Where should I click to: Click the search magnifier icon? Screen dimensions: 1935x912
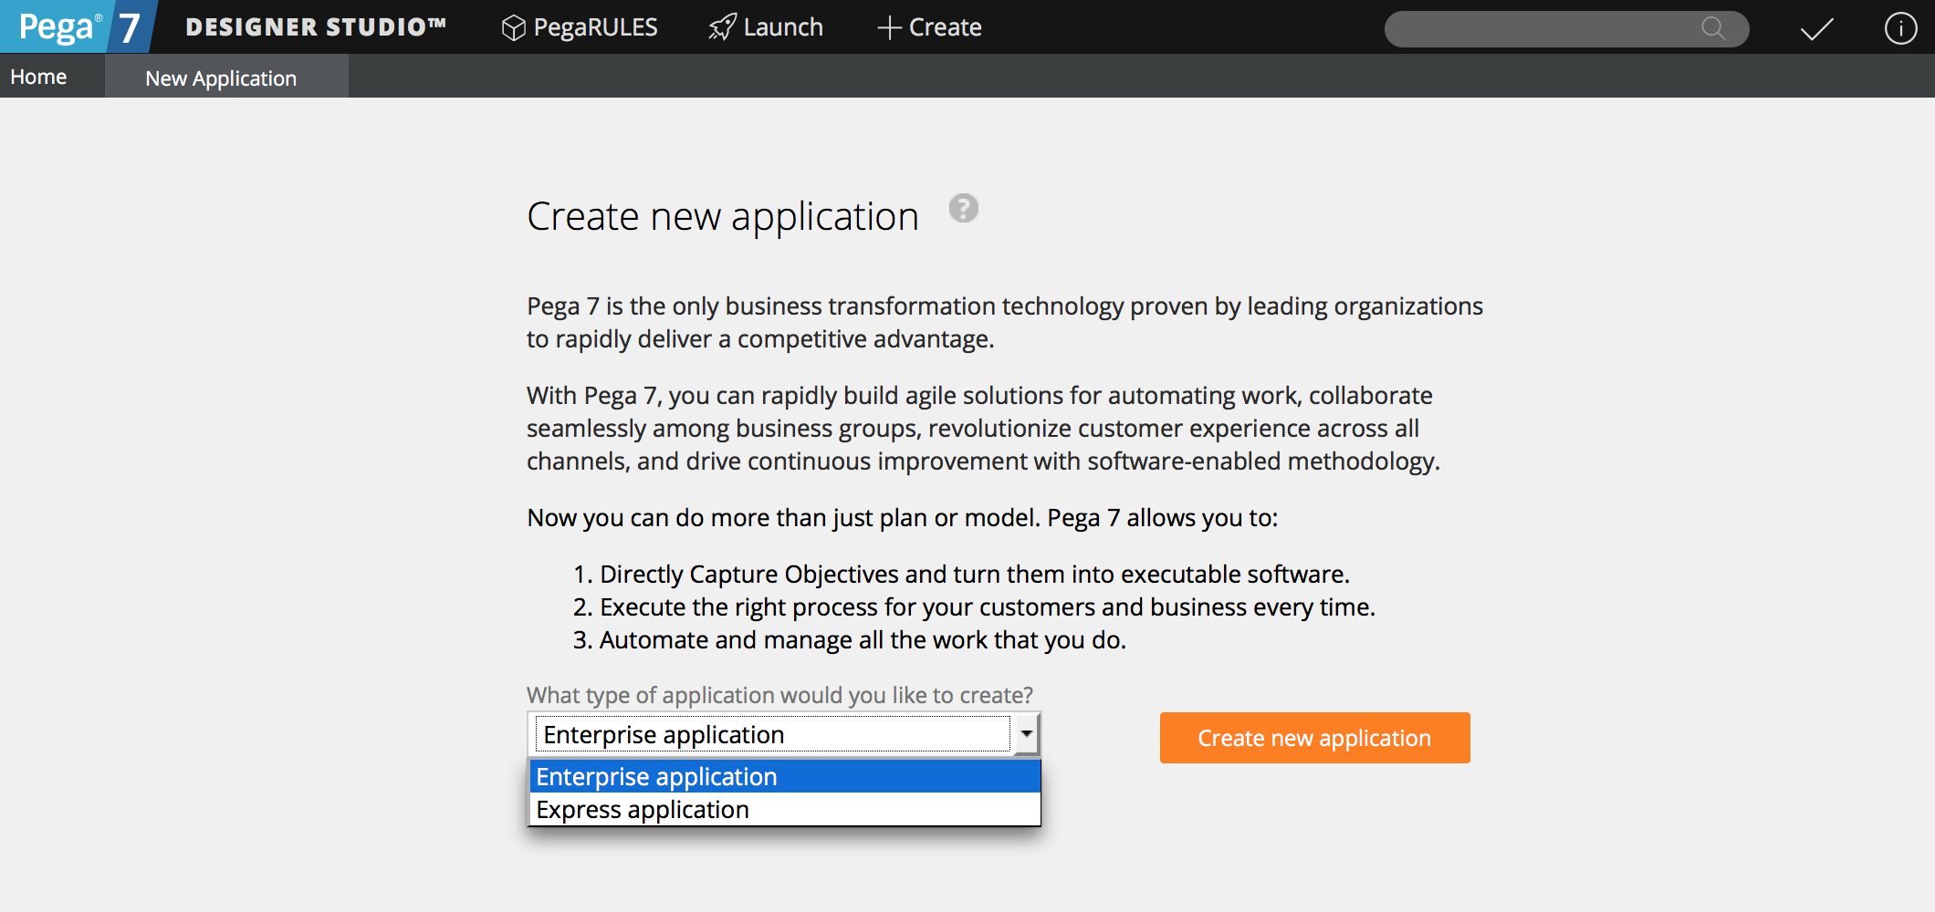[1713, 28]
